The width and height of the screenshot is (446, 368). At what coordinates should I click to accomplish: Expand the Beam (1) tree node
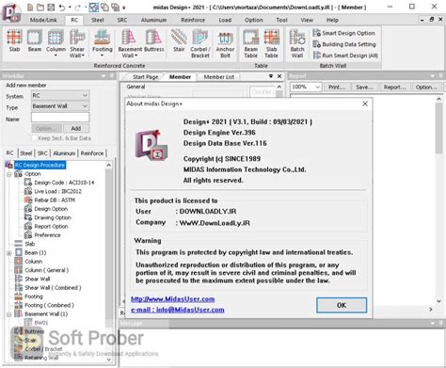(x=9, y=253)
